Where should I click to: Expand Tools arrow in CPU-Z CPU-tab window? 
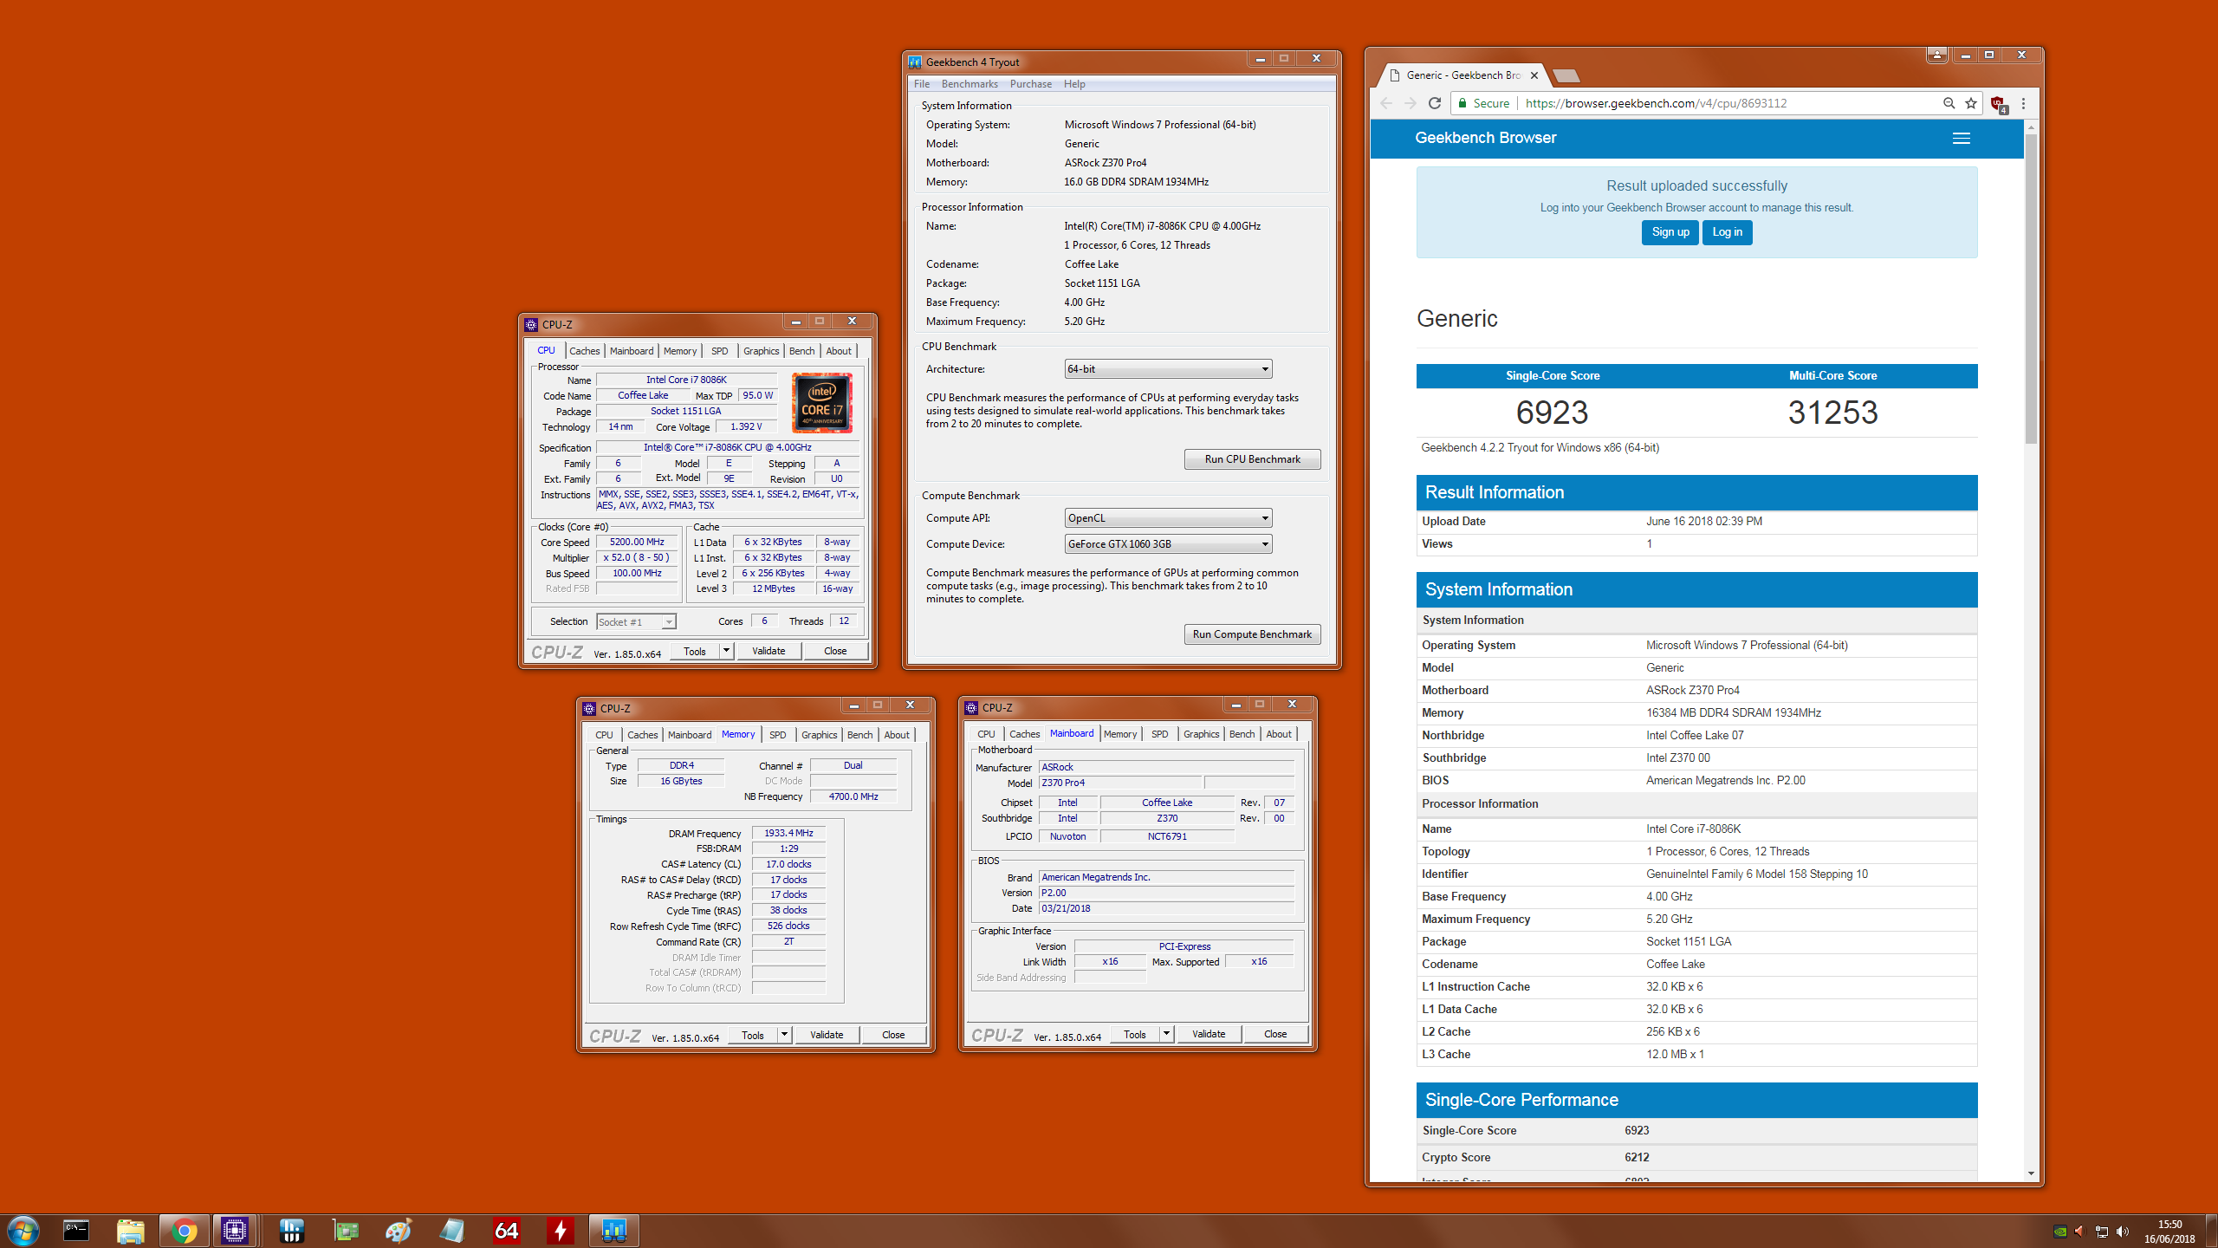[726, 651]
